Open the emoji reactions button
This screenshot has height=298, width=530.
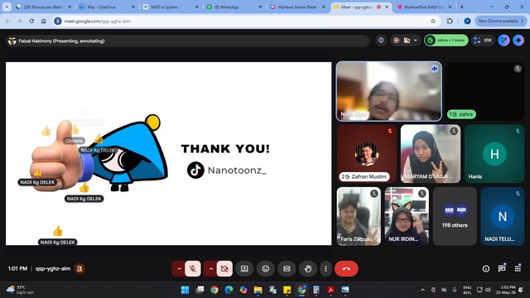click(x=266, y=268)
